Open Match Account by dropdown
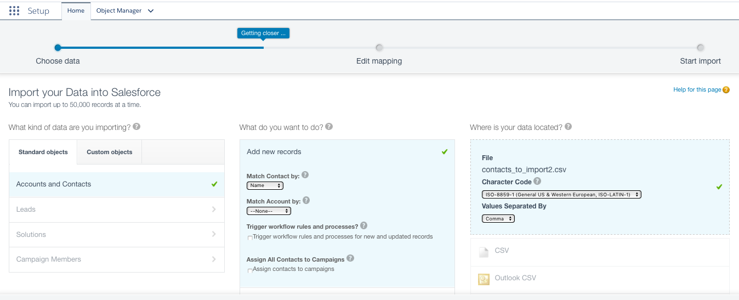The image size is (739, 300). click(269, 211)
